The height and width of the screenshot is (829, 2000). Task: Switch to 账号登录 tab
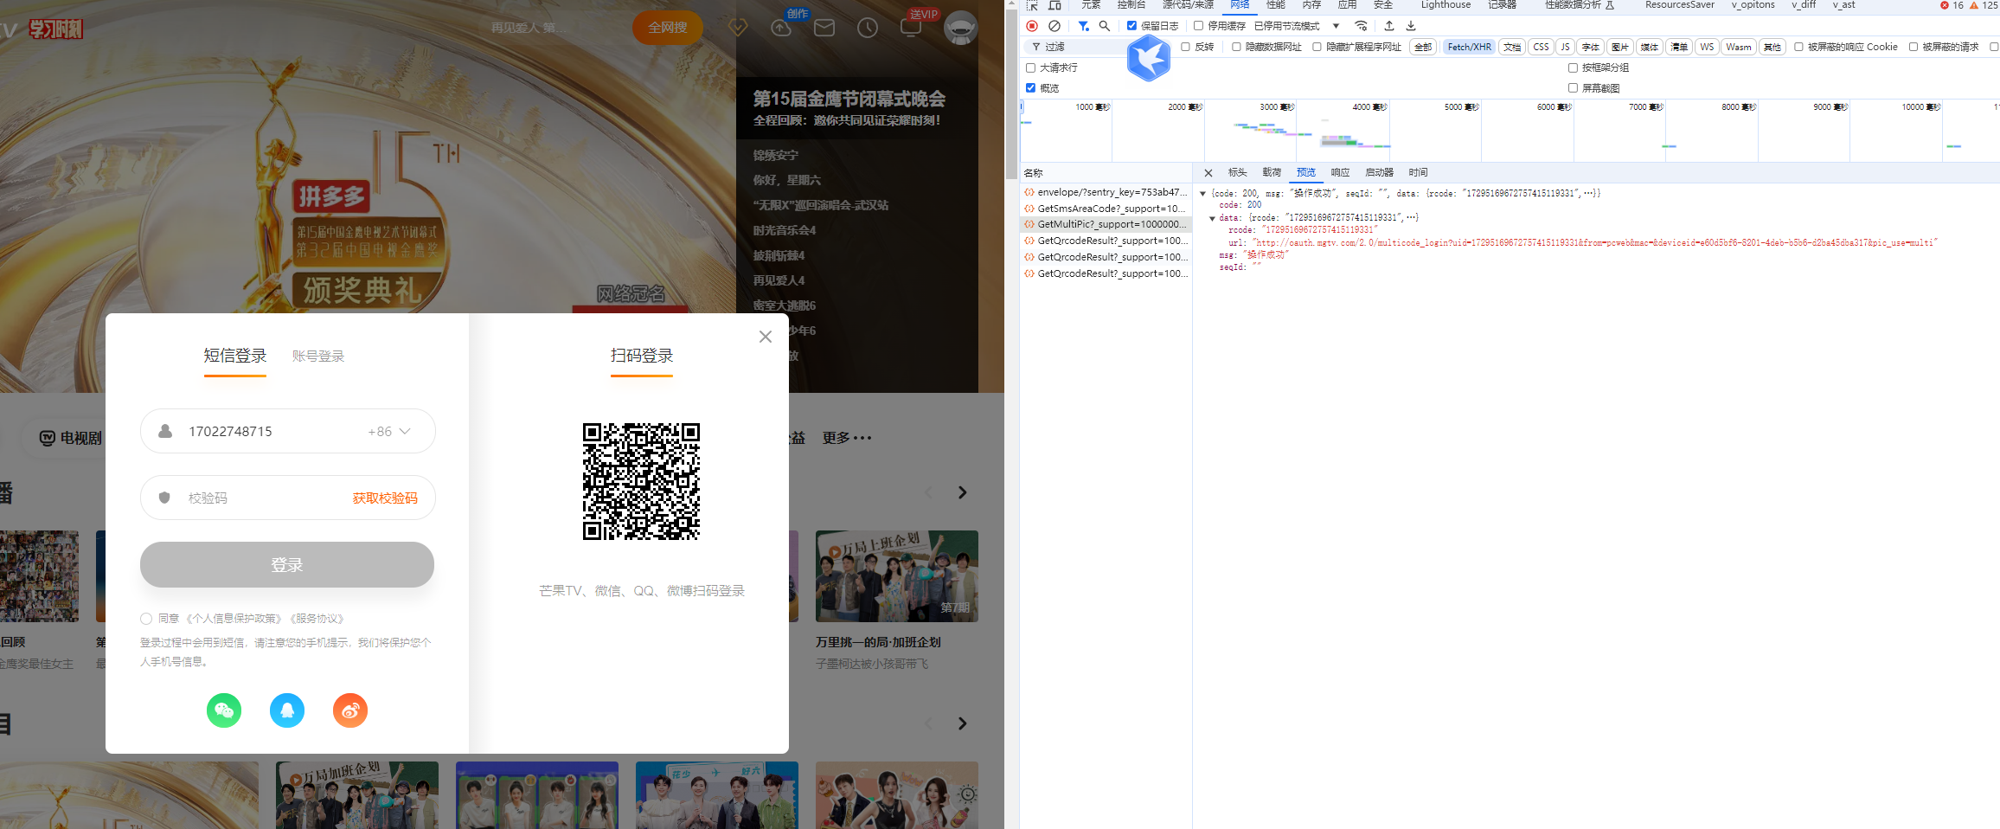[x=318, y=357]
